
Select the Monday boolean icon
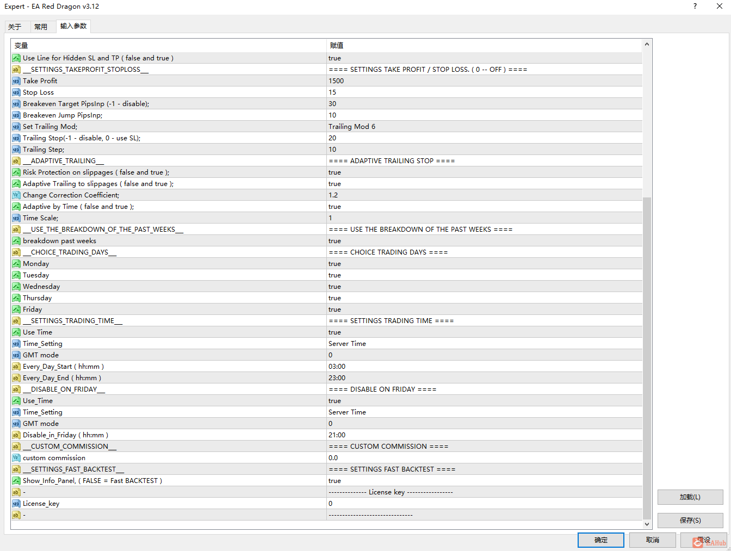click(x=16, y=264)
